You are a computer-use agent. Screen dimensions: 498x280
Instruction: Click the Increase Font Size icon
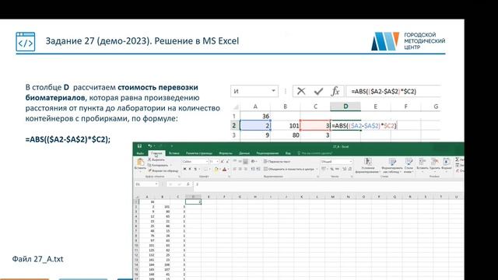coord(222,162)
